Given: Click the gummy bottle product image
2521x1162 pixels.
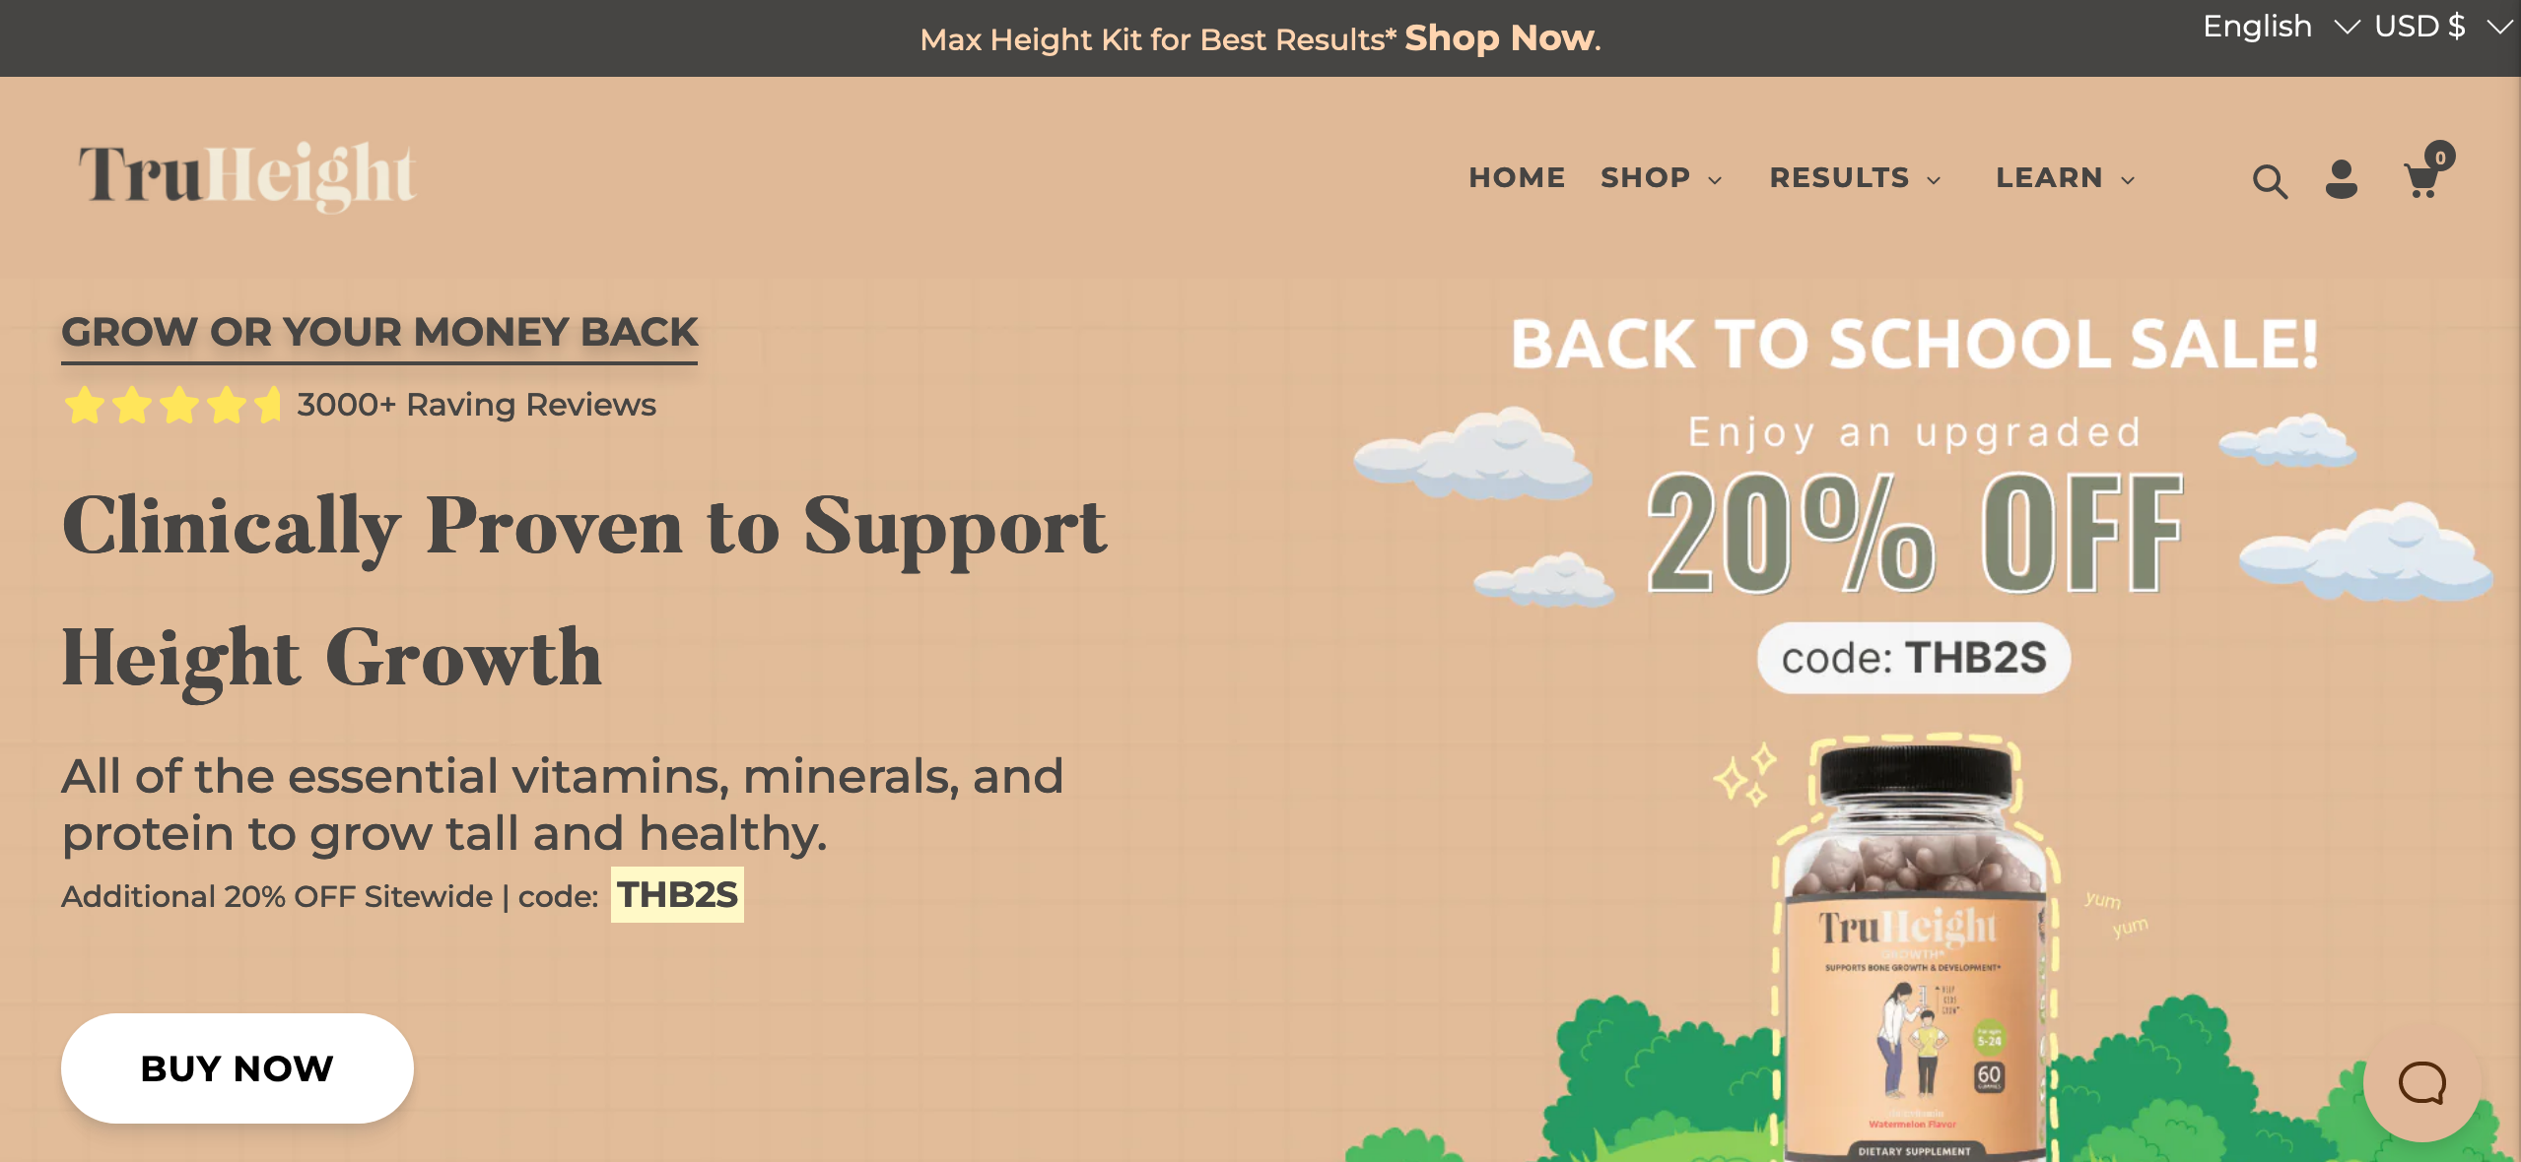Looking at the screenshot, I should (1913, 950).
